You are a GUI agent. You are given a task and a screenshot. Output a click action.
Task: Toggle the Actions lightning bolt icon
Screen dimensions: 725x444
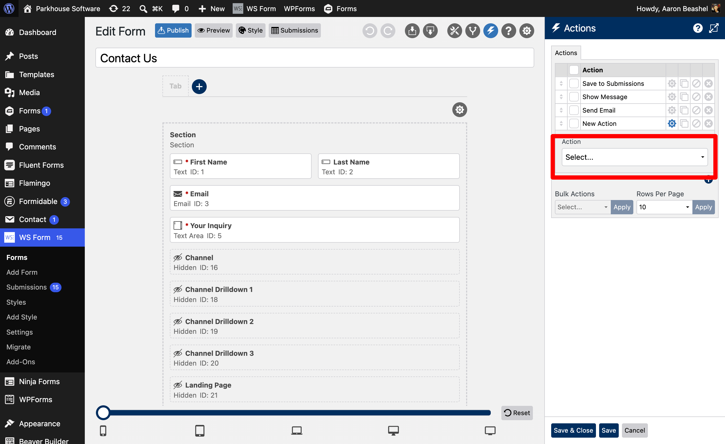click(490, 31)
